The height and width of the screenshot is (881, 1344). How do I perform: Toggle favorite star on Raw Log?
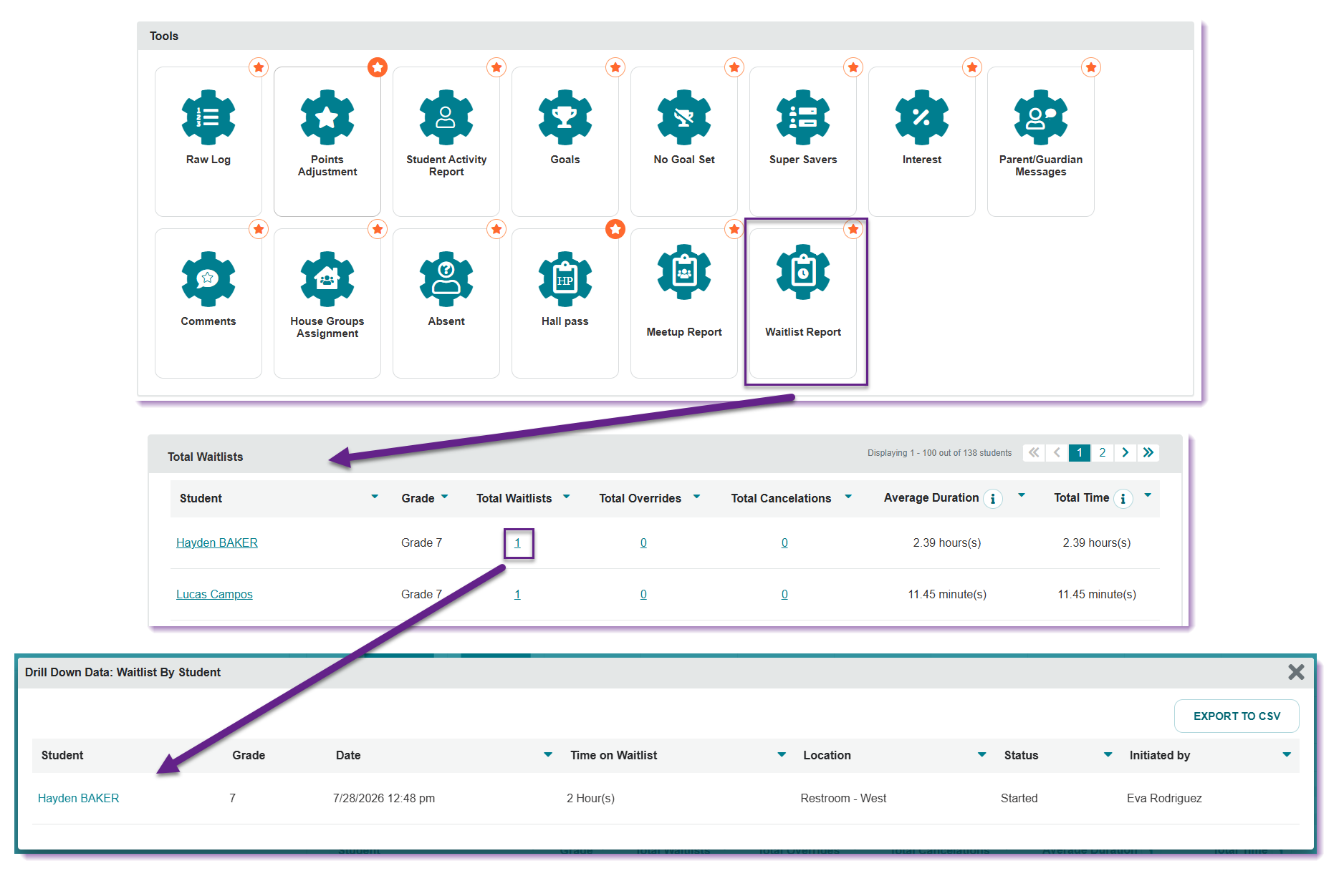pyautogui.click(x=259, y=67)
